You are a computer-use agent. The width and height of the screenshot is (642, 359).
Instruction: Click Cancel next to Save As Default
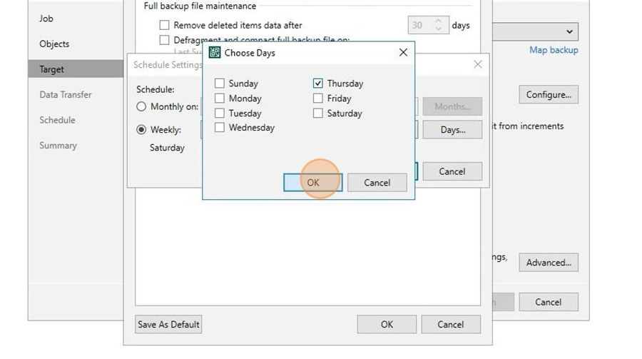pyautogui.click(x=451, y=324)
